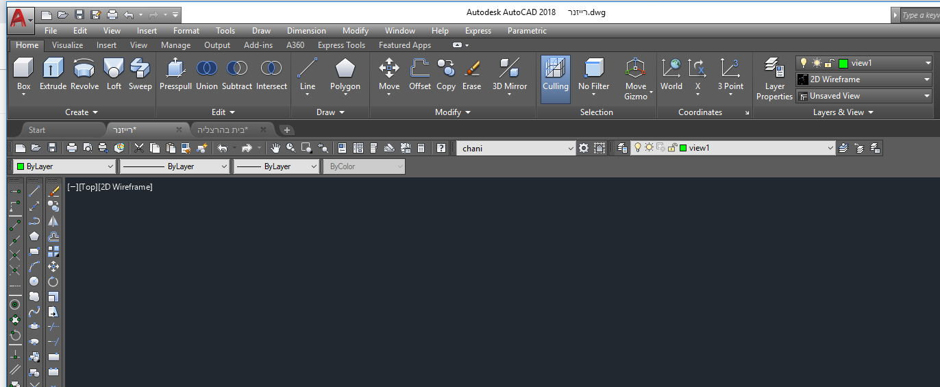Toggle ribbon view1 layer lightbulb icon
Screen dimensions: 940x387
click(804, 62)
